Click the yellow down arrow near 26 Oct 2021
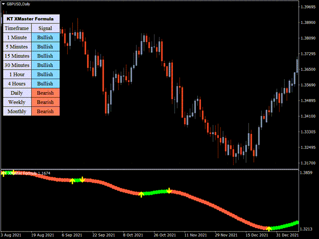This screenshot has height=239, width=319. pos(169,191)
